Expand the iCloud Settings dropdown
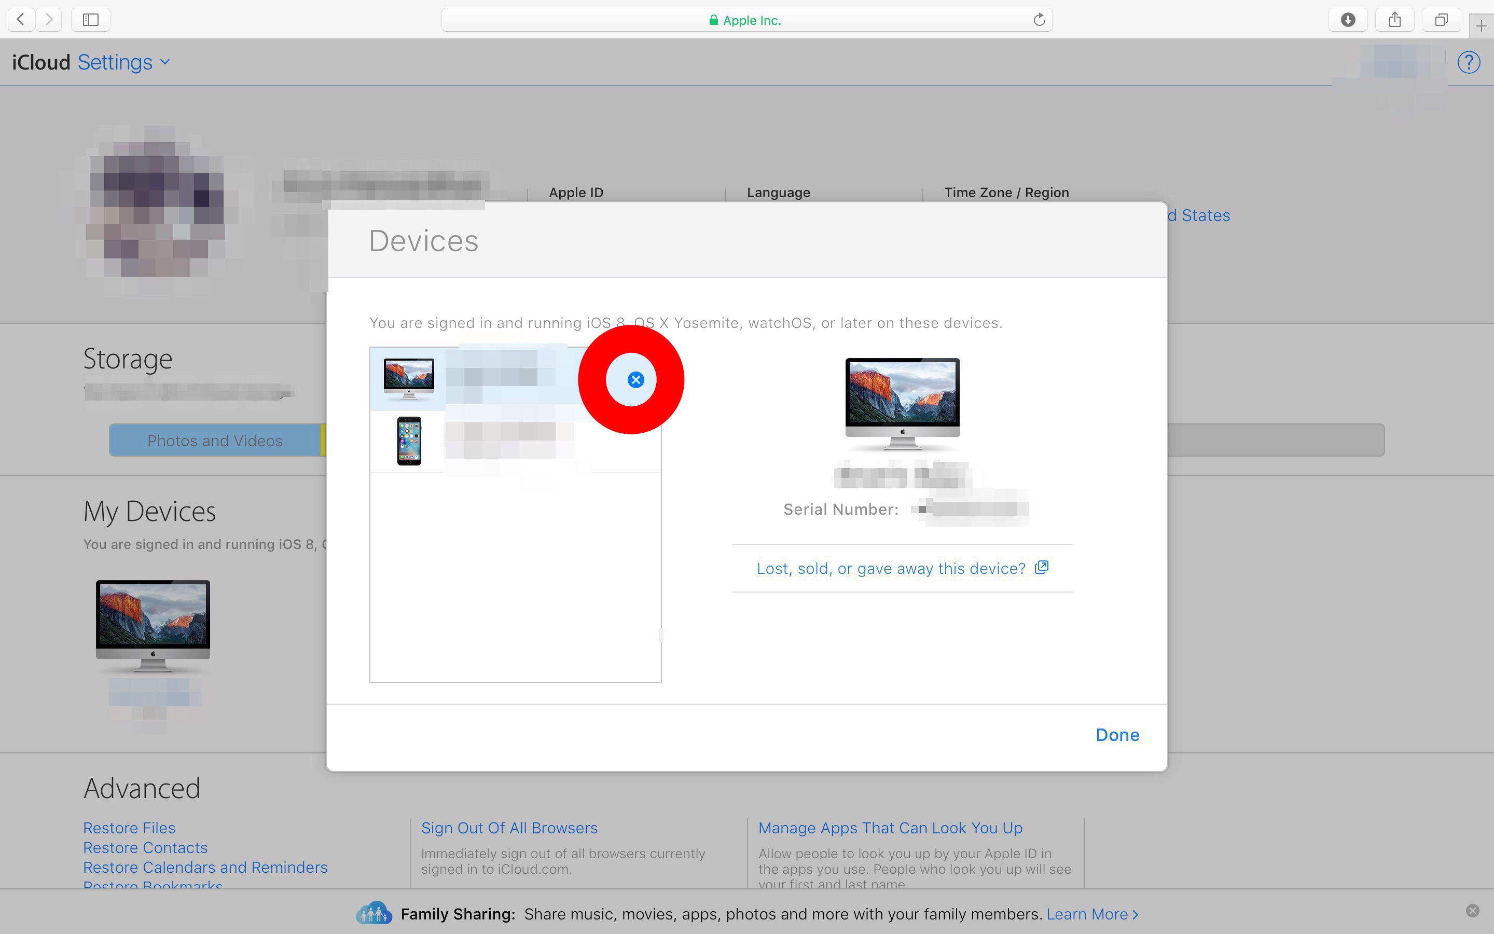This screenshot has width=1494, height=934. coord(122,62)
